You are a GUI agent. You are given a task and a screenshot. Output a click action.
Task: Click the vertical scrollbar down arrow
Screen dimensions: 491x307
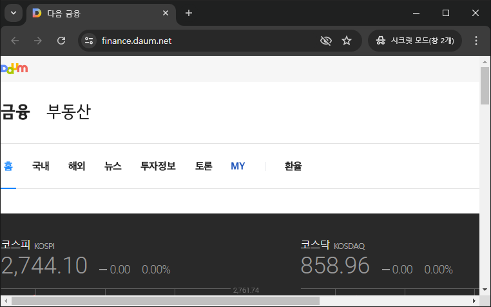coord(485,290)
